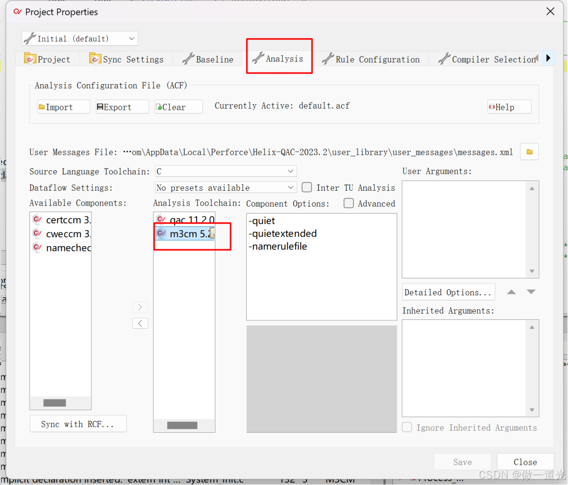Close the Project Properties dialog via Close button
Viewport: 568px width, 485px height.
click(525, 462)
